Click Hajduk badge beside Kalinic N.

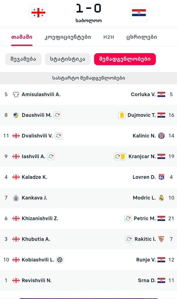pos(161,136)
